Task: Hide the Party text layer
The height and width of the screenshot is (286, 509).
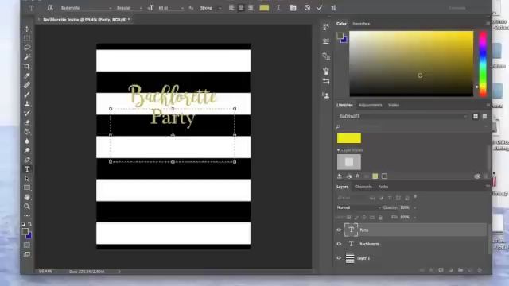Action: 340,230
